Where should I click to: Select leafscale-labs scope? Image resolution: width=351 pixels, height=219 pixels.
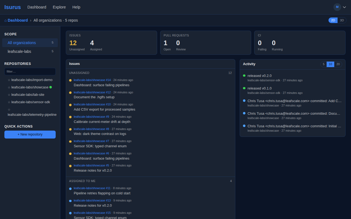click(x=30, y=51)
